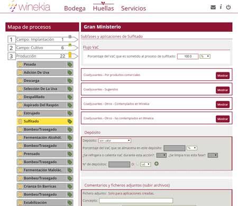Image resolution: width=238 pixels, height=206 pixels.
Task: Click the tag icon on Selección De La Uva row
Action: click(70, 89)
